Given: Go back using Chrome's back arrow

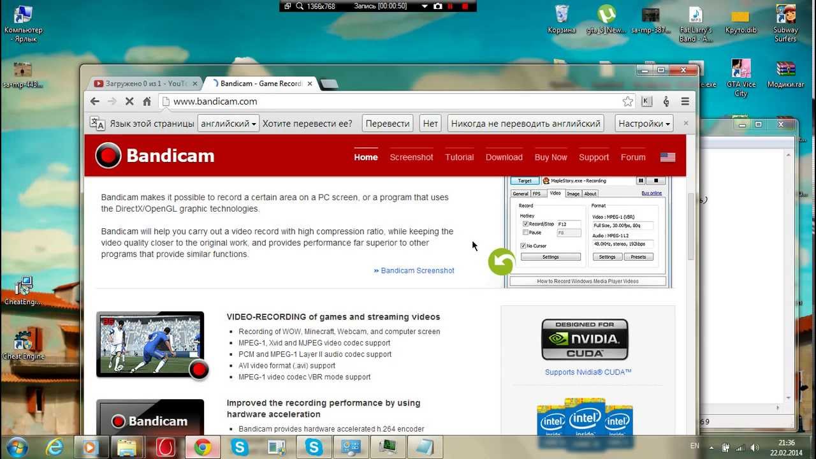Looking at the screenshot, I should click(x=95, y=101).
